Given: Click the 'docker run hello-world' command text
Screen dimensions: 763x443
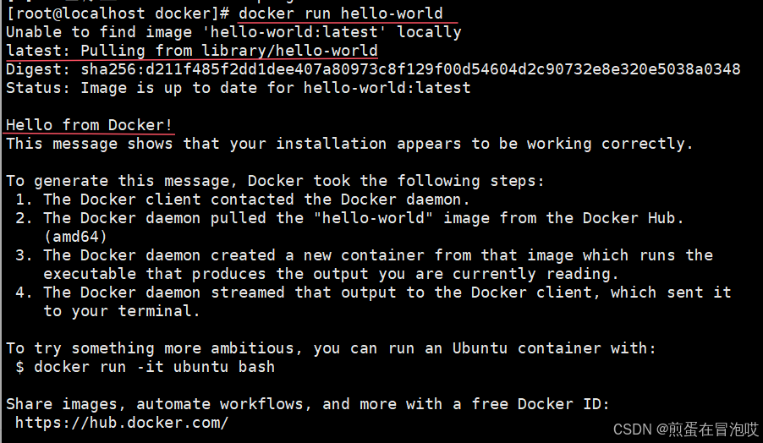Looking at the screenshot, I should pyautogui.click(x=341, y=14).
